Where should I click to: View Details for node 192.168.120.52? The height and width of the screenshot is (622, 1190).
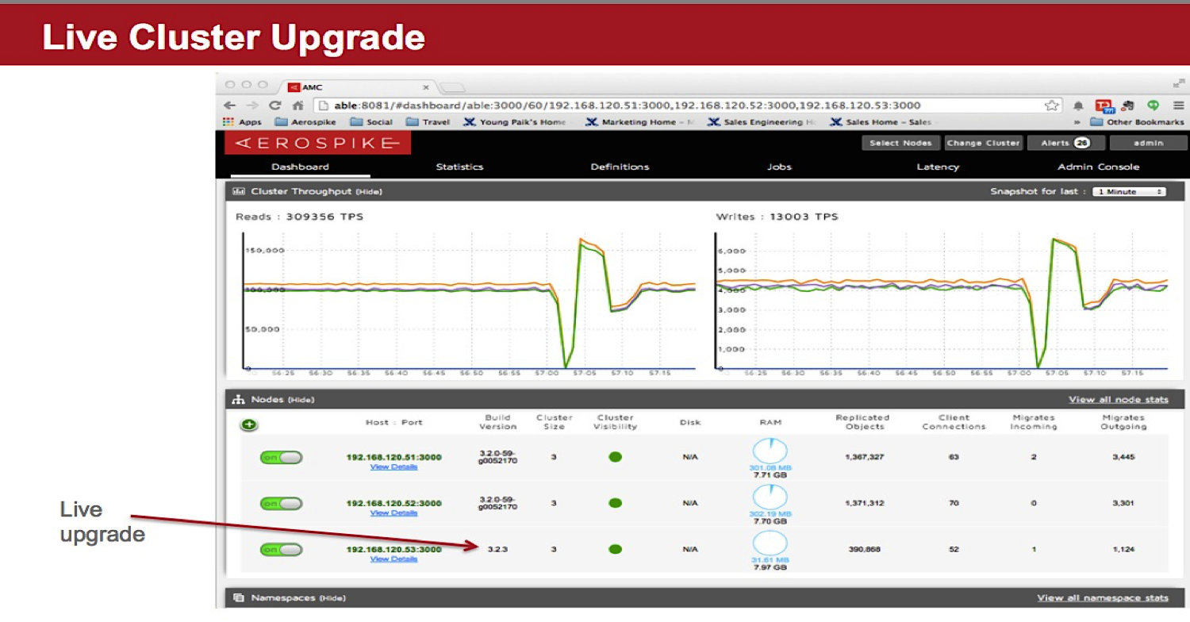click(x=393, y=513)
